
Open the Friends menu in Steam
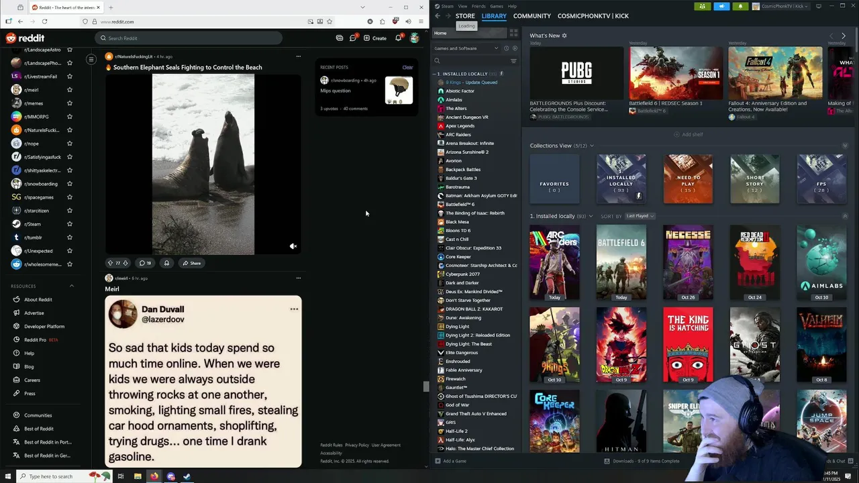[478, 6]
